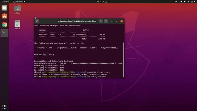Viewport: 197px width, 111px height.
Task: Open the Activities overview
Action: coord(5,2)
